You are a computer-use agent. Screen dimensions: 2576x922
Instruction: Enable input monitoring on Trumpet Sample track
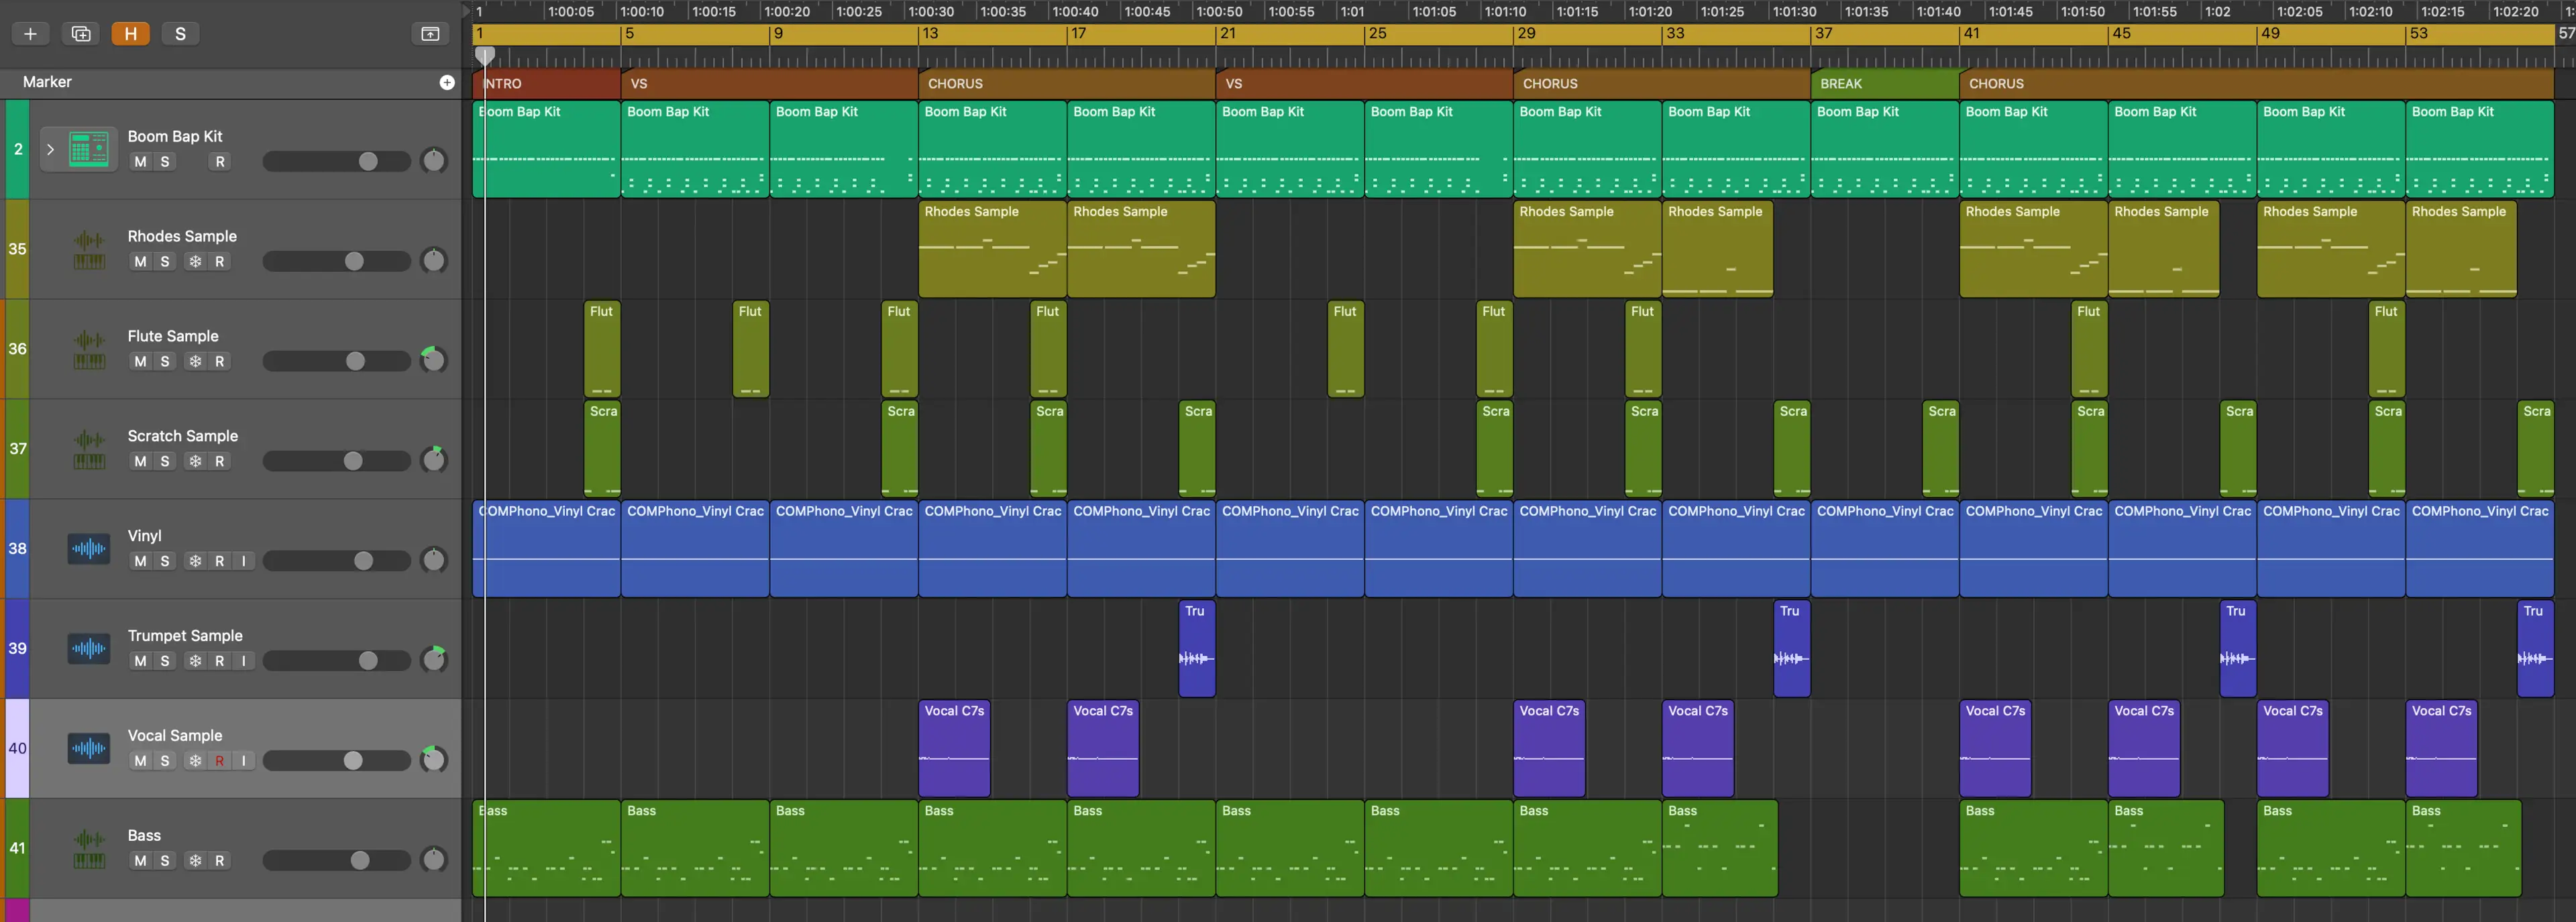[243, 661]
